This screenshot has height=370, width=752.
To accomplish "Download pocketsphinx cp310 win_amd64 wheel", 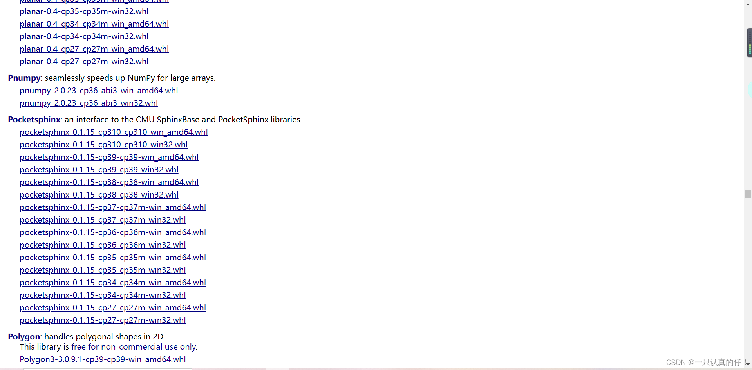I will tap(114, 132).
